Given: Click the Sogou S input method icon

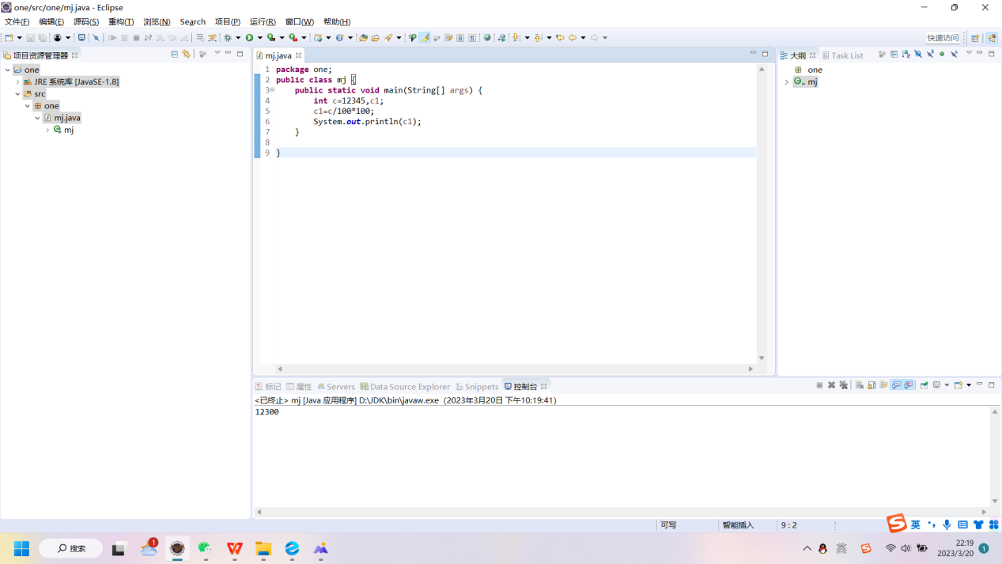Looking at the screenshot, I should 896,523.
